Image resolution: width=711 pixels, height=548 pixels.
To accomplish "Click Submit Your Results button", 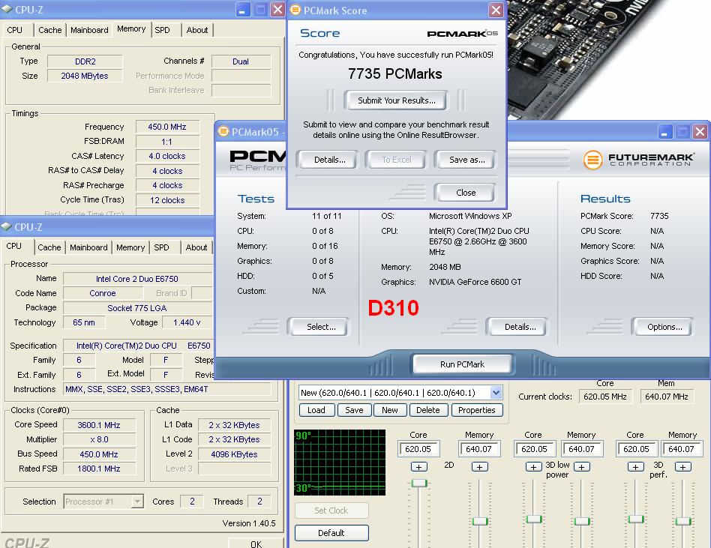I will pos(396,100).
